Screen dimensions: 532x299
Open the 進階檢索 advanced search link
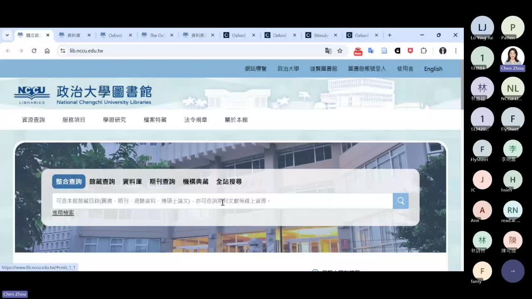coord(63,213)
